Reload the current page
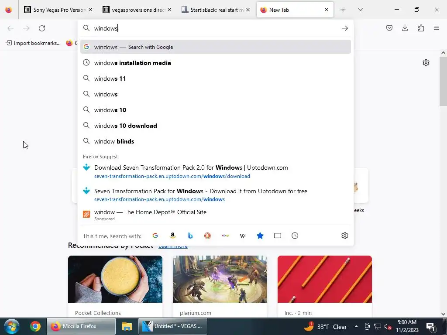The image size is (447, 335). 42,28
